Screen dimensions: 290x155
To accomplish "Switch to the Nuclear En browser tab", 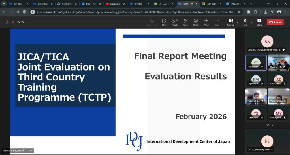I will (66, 4).
